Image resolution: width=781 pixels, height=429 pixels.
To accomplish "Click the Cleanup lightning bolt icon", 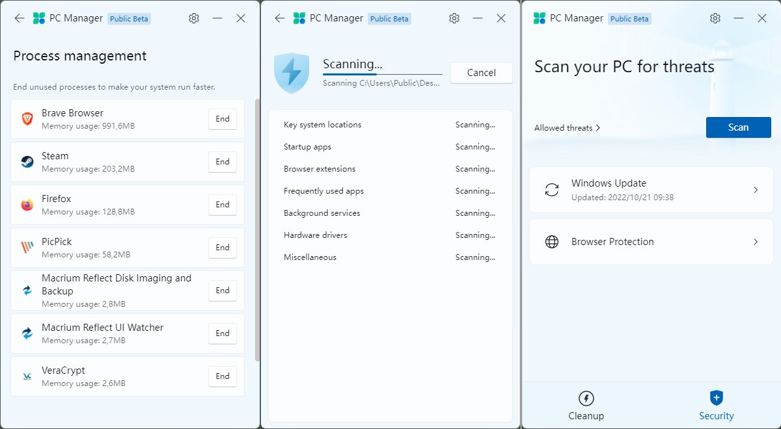I will (x=586, y=398).
